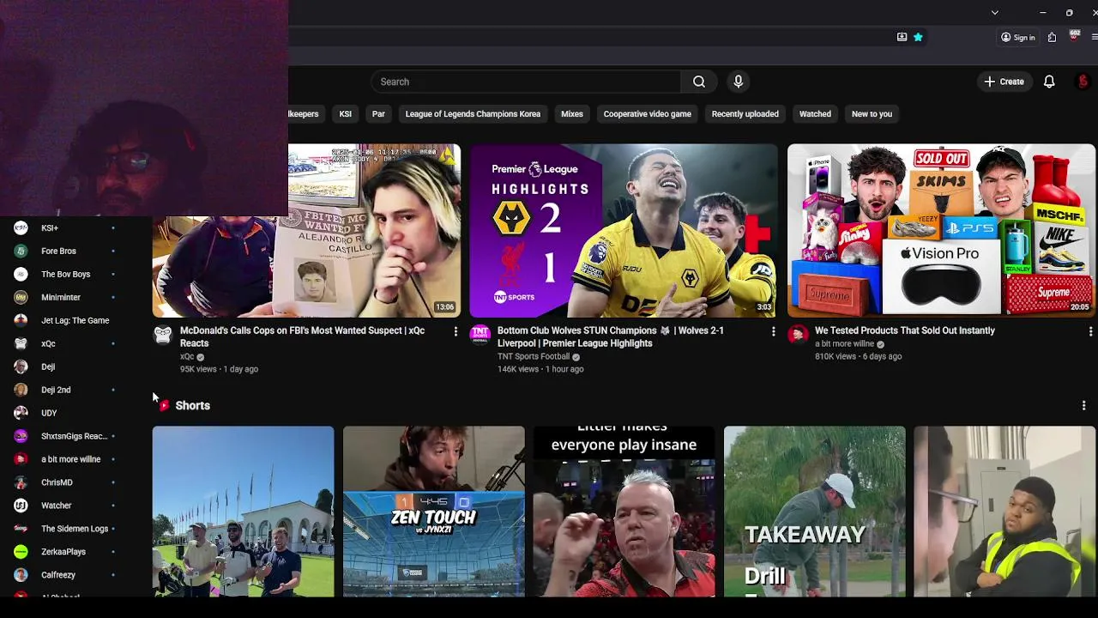Viewport: 1098px width, 618px height.
Task: Open The Bov Boys avatar in sidebar
Action: click(x=21, y=274)
